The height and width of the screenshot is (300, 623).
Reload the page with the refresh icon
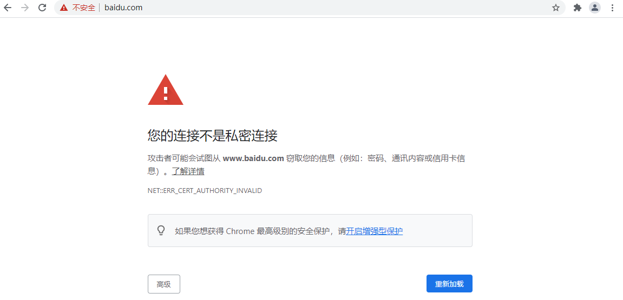click(x=43, y=8)
